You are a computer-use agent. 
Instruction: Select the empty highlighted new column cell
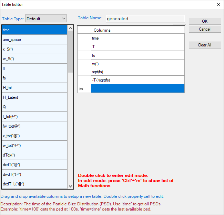(138, 89)
